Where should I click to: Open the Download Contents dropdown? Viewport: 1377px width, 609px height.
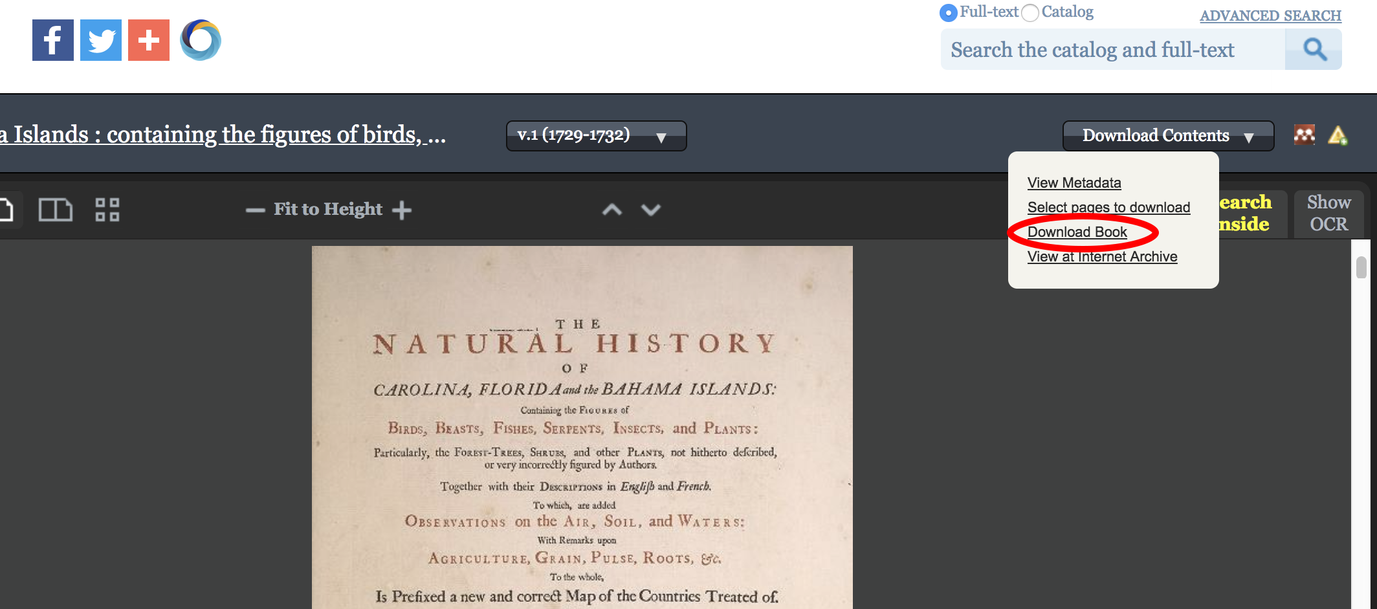pyautogui.click(x=1167, y=135)
